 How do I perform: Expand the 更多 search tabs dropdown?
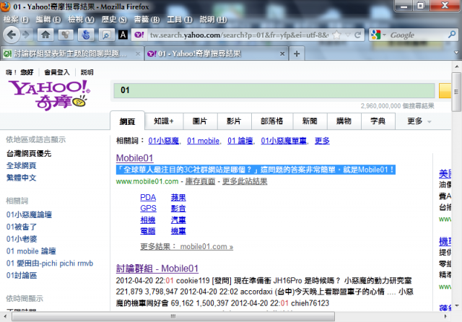[419, 121]
